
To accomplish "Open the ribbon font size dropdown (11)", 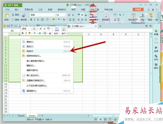I will click(65, 15).
